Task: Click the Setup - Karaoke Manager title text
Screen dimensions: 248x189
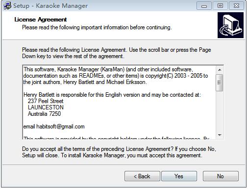Action: 50,6
